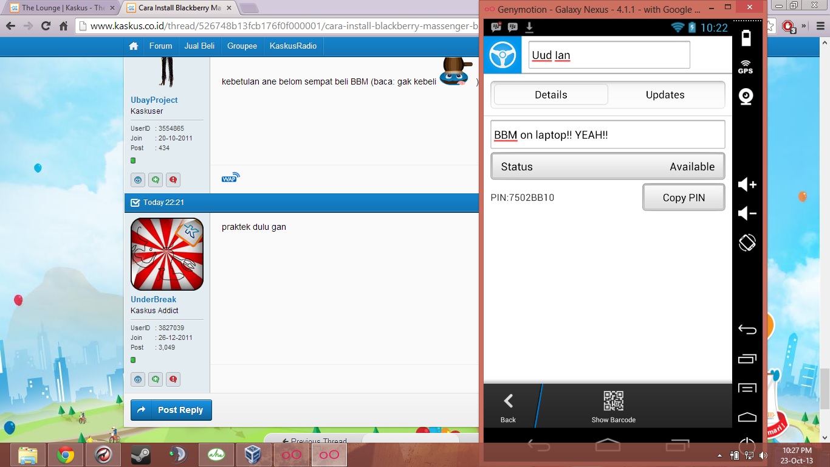Click UnderBreak's avatar thumbnail
The width and height of the screenshot is (830, 467).
point(166,254)
